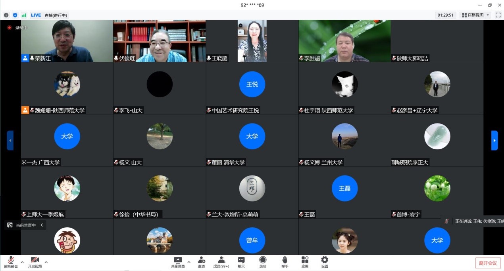Image resolution: width=504 pixels, height=271 pixels.
Task: Open the Share Screen (共享屏幕) tool
Action: tap(178, 260)
